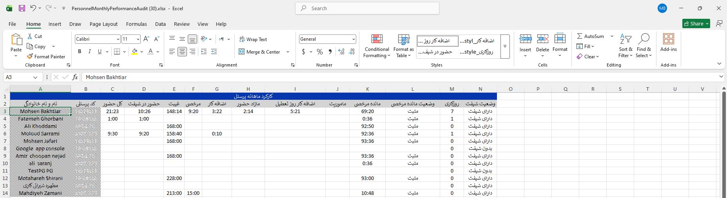This screenshot has height=198, width=727.
Task: Toggle underline formatting
Action: [x=100, y=51]
